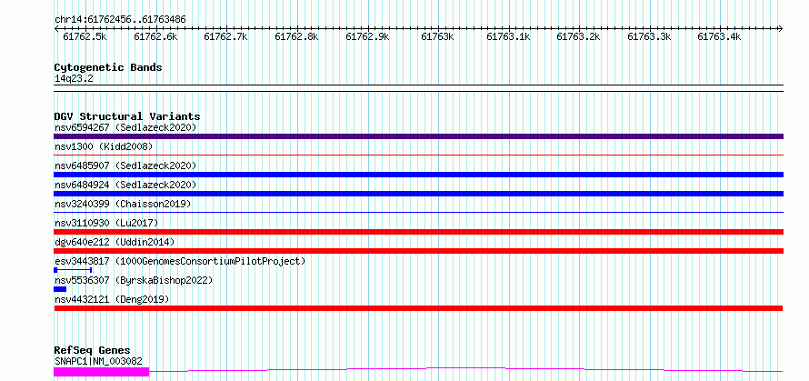Screen dimensions: 809x381
Task: Open variant label nsv3240399 (Chaisson2019)
Action: tap(123, 204)
